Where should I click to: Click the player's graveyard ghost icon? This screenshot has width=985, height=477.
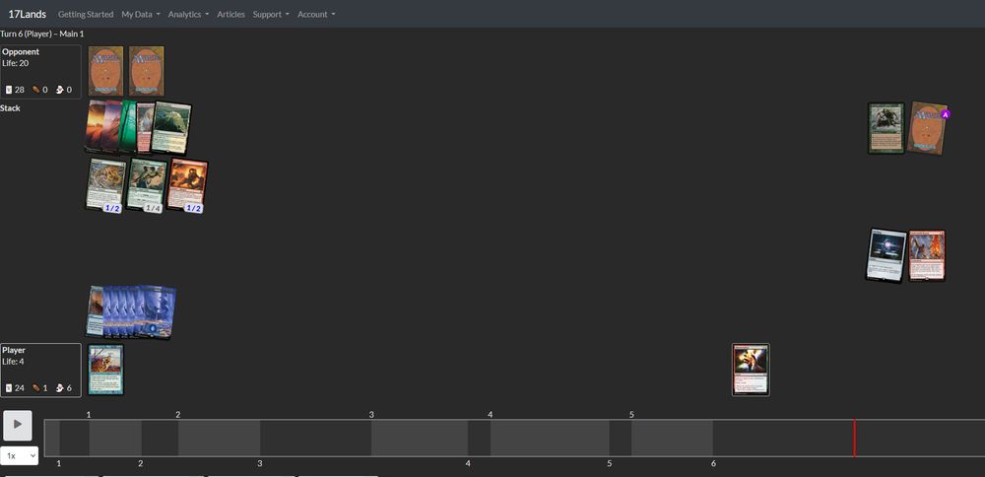click(x=60, y=387)
